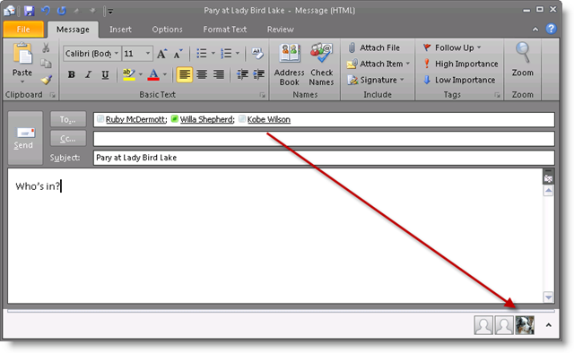This screenshot has width=574, height=353.
Task: Send the message with Send button
Action: point(25,138)
